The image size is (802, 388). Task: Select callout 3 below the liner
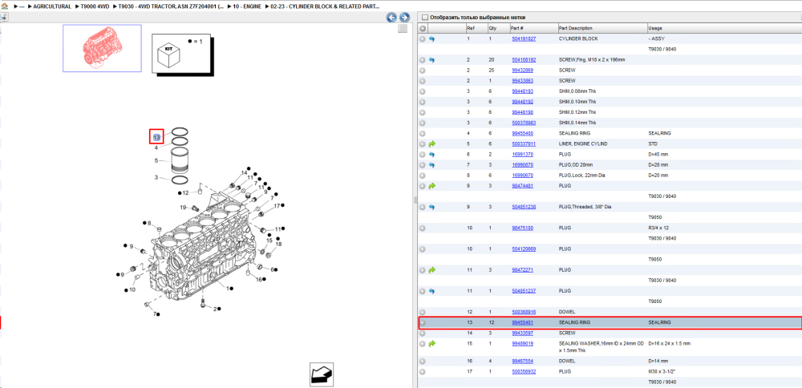coord(156,177)
